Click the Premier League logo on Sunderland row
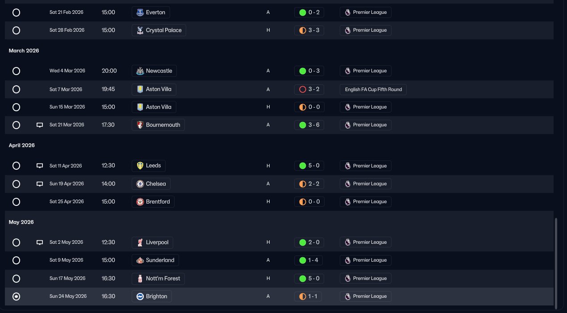Viewport: 567px width, 313px height. (x=347, y=260)
